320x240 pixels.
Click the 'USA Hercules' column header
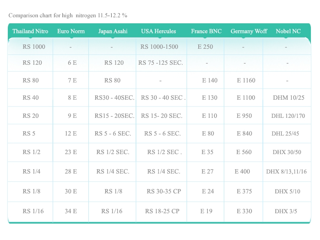coord(158,31)
